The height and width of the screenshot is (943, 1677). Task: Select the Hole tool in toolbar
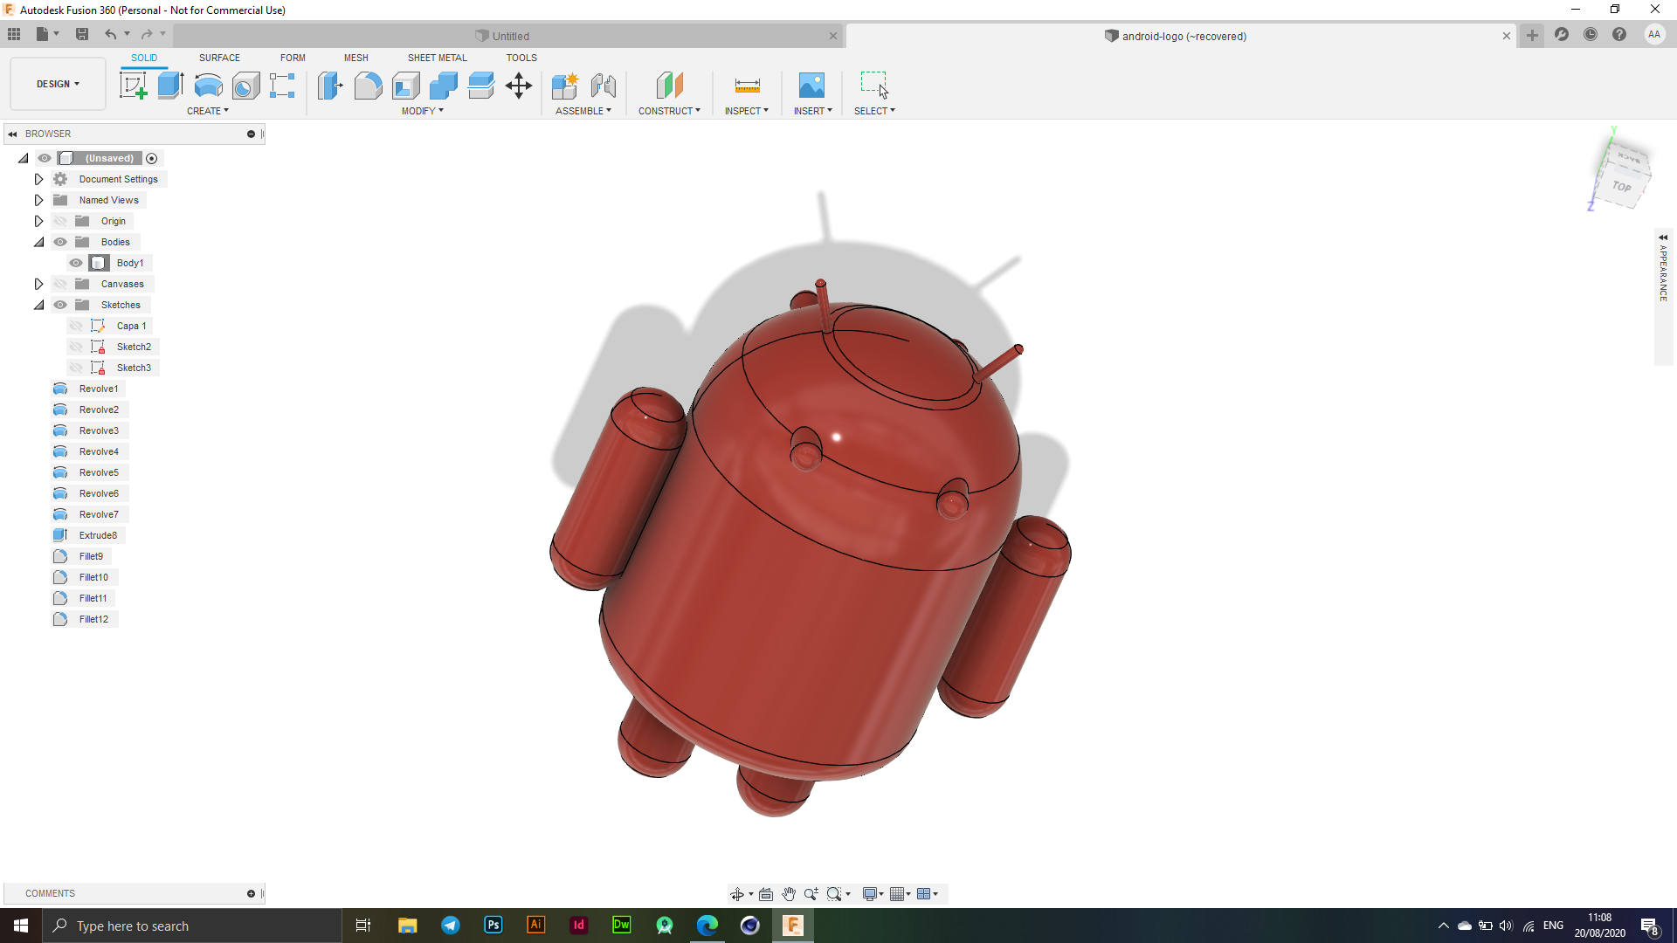click(x=245, y=86)
